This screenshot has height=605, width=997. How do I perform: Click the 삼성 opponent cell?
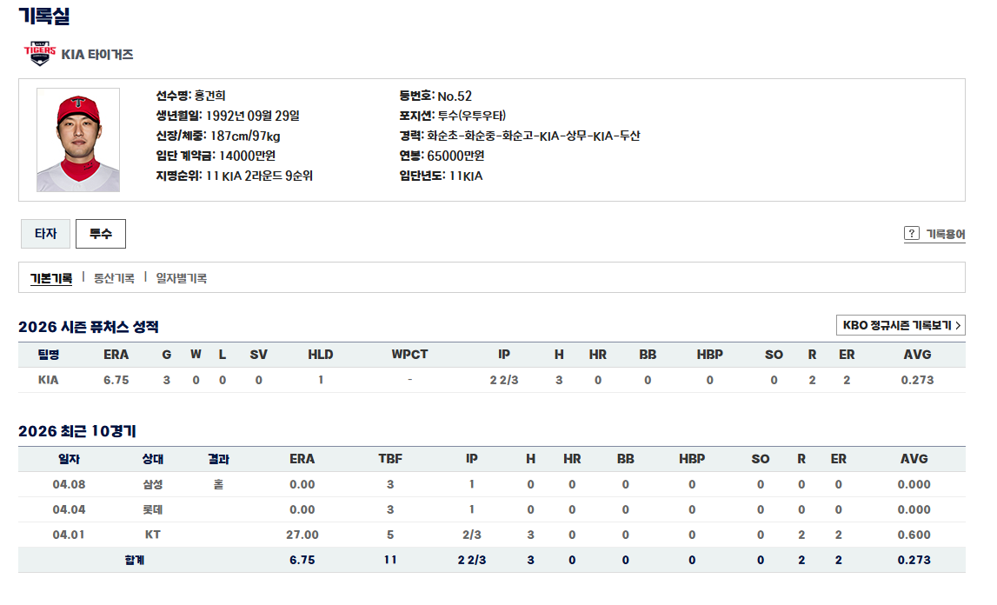[x=152, y=485]
